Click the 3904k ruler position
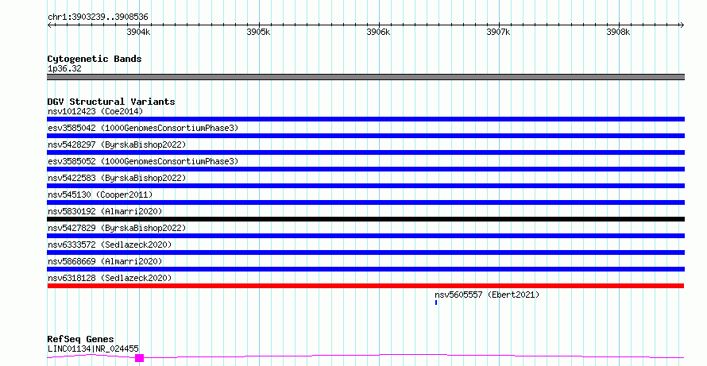This screenshot has height=366, width=707. (138, 32)
